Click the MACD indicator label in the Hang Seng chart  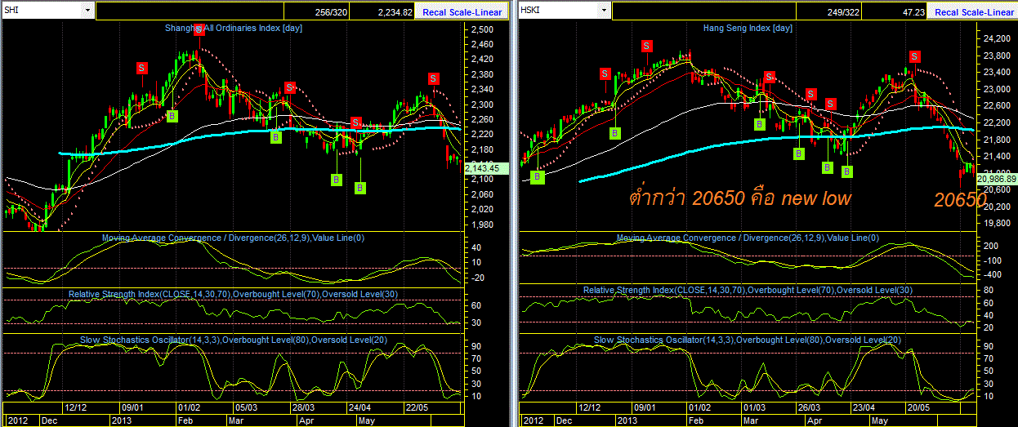click(748, 238)
